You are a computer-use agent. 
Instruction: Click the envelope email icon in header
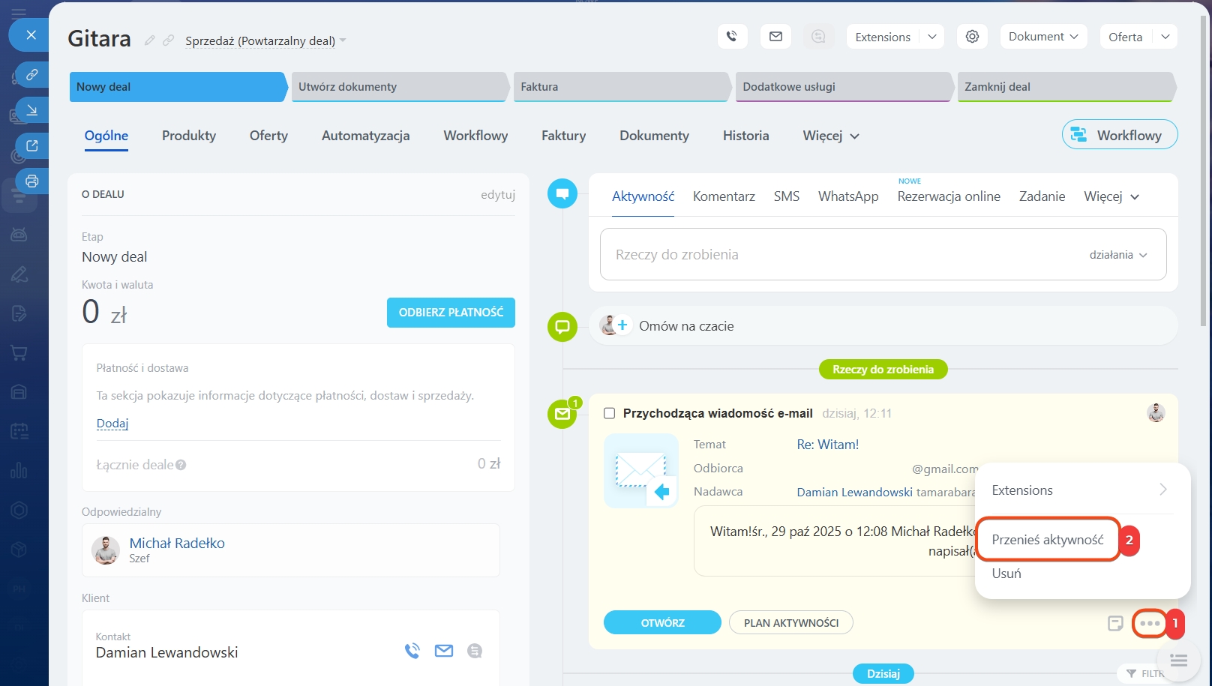(775, 37)
